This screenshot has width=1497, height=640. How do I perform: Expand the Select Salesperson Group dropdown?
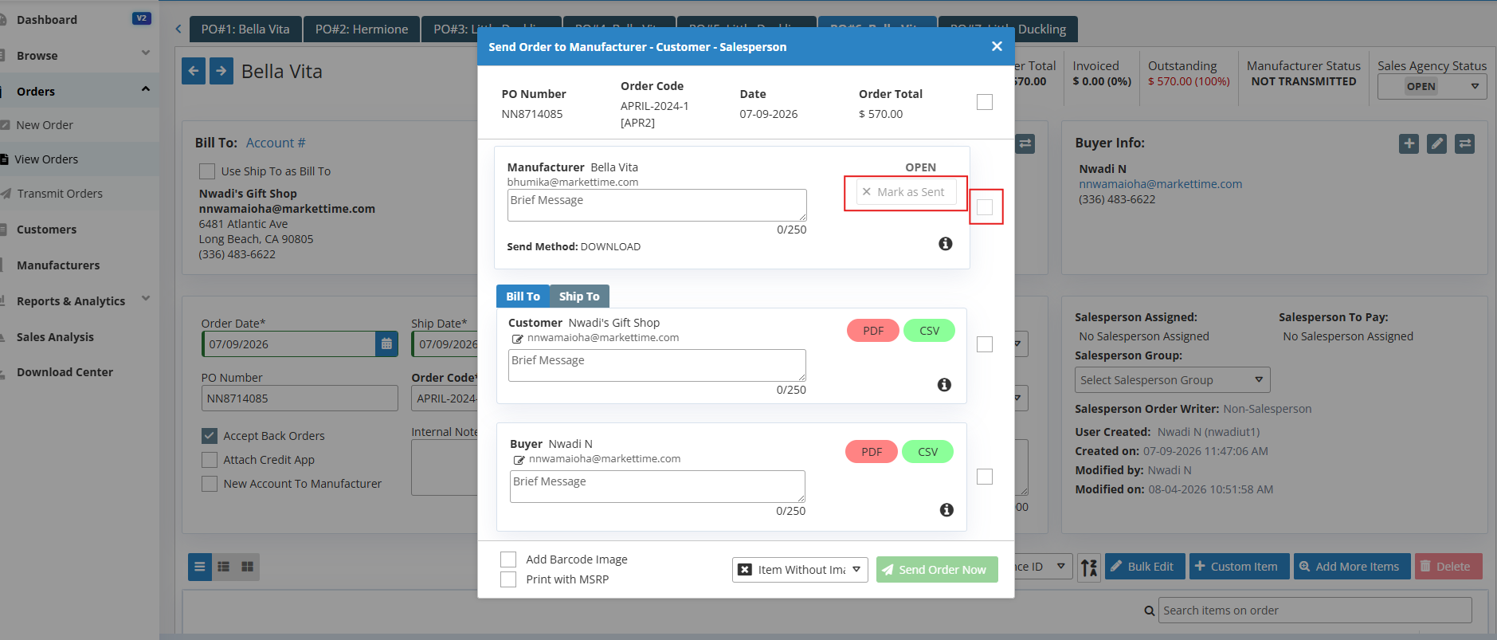click(x=1172, y=380)
